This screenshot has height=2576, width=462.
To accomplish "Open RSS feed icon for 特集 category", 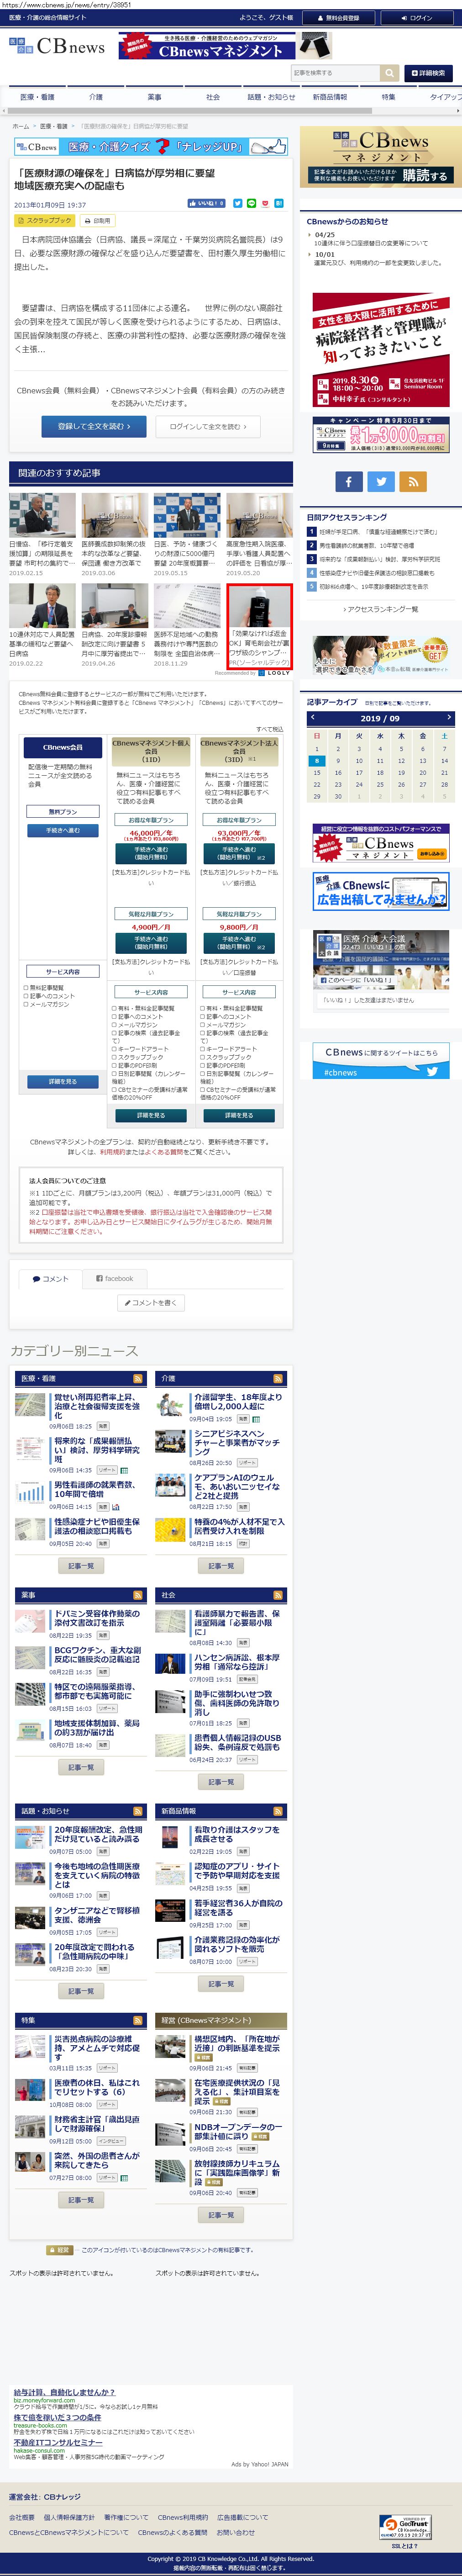I will pos(137,2020).
